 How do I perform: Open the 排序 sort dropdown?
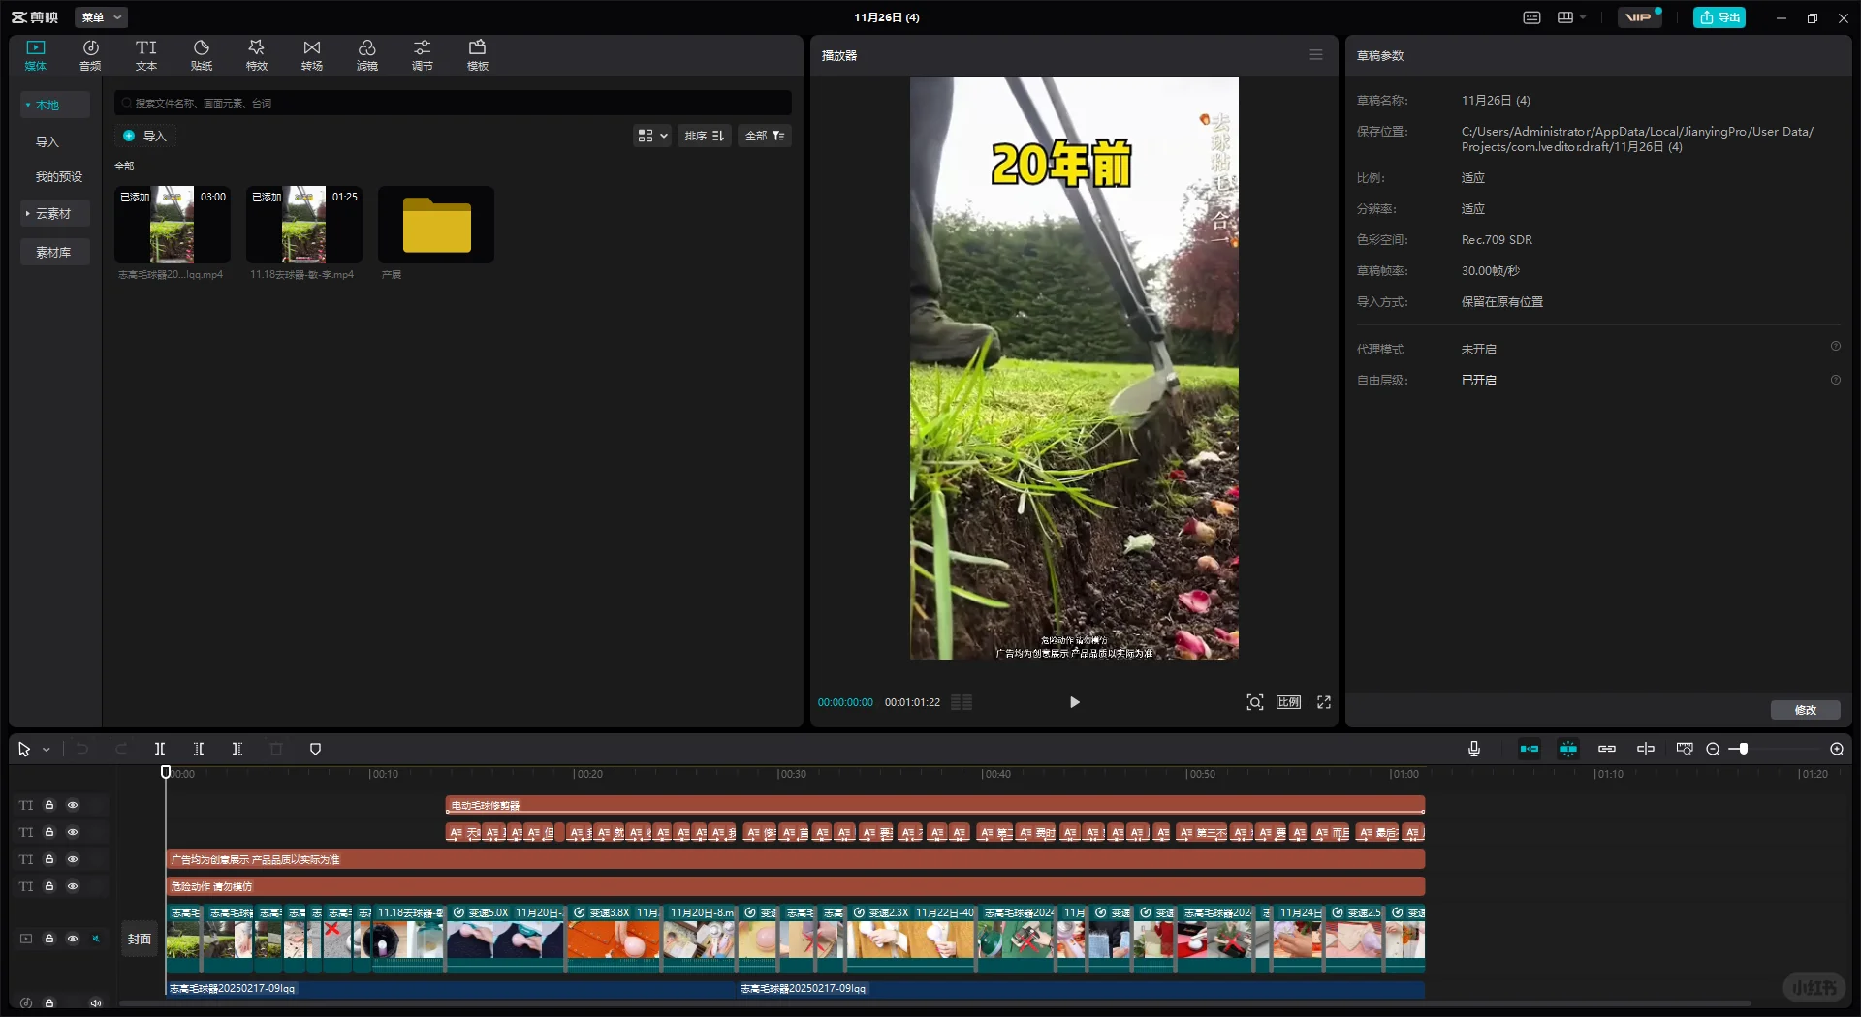click(x=705, y=136)
